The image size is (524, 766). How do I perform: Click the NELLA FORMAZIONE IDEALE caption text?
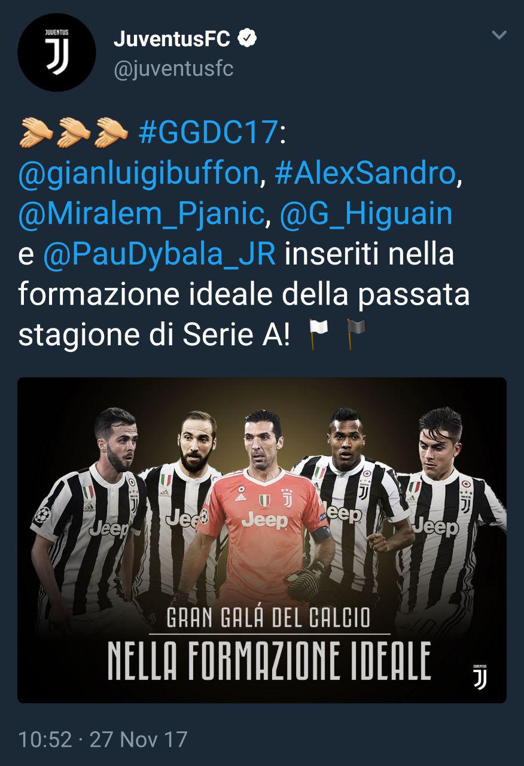pos(269,661)
